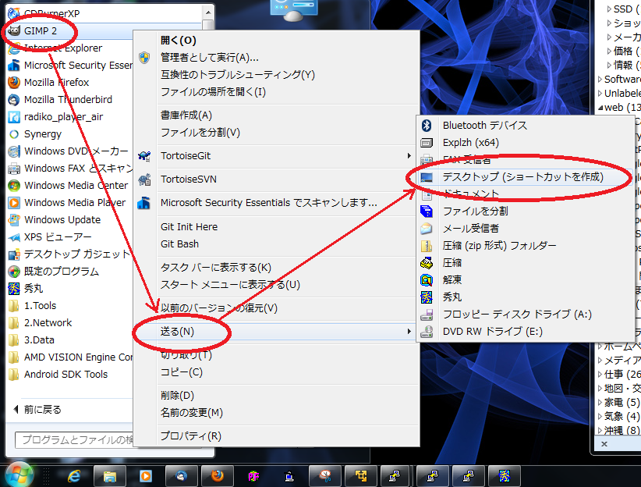Click the Mozilla Firefox icon in the program list
The width and height of the screenshot is (641, 487).
[x=14, y=83]
